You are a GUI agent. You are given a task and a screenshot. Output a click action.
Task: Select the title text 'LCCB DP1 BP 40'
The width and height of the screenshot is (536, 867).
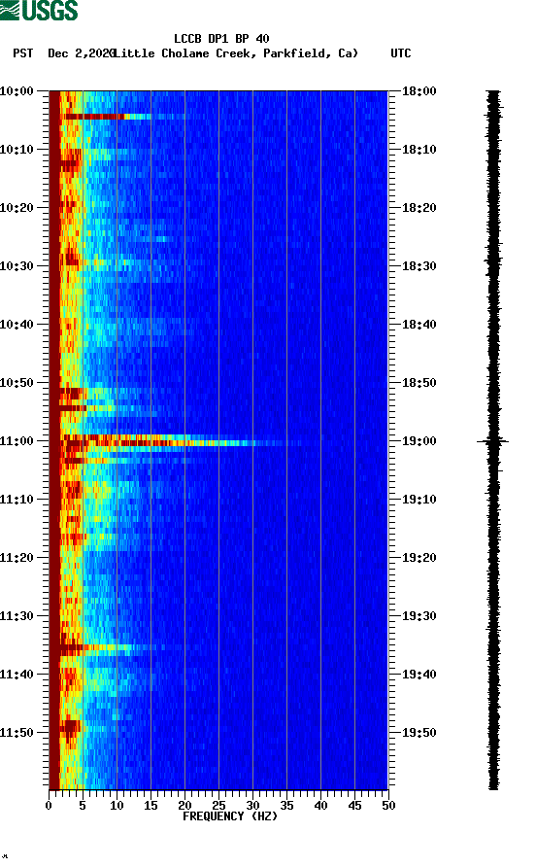221,39
